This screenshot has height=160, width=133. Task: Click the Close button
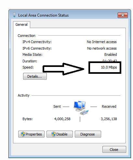[114, 150]
